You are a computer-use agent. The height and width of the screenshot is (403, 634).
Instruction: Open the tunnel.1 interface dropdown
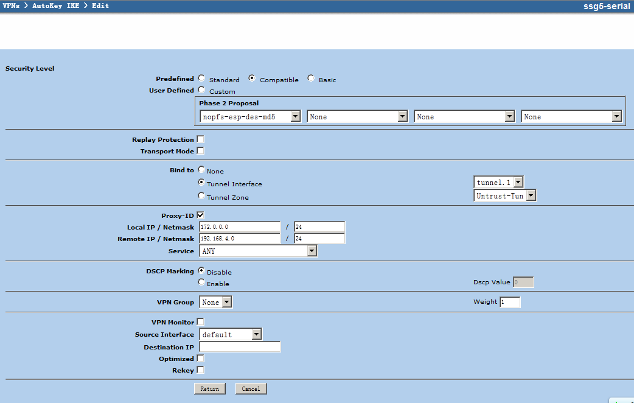pyautogui.click(x=498, y=182)
